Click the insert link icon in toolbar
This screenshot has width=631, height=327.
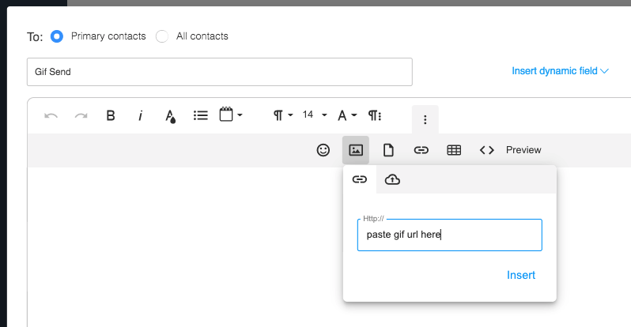tap(421, 150)
